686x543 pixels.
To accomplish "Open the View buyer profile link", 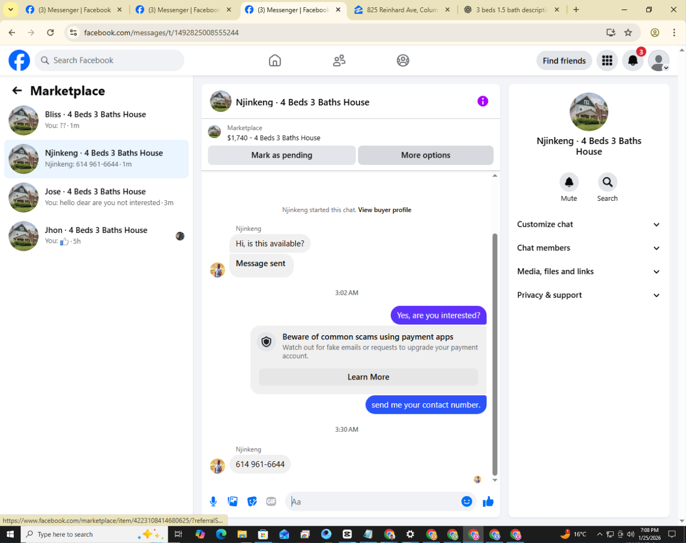I will [384, 210].
